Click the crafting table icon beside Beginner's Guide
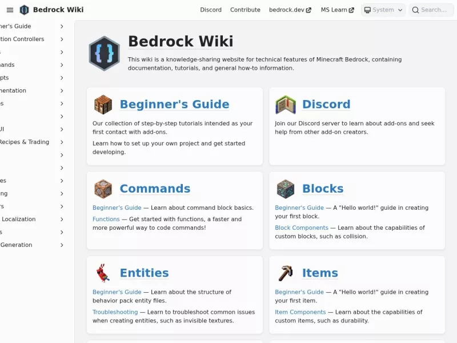The width and height of the screenshot is (457, 343). click(x=103, y=105)
